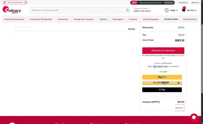Click the search magnifier icon
The image size is (203, 124).
[x=127, y=10]
